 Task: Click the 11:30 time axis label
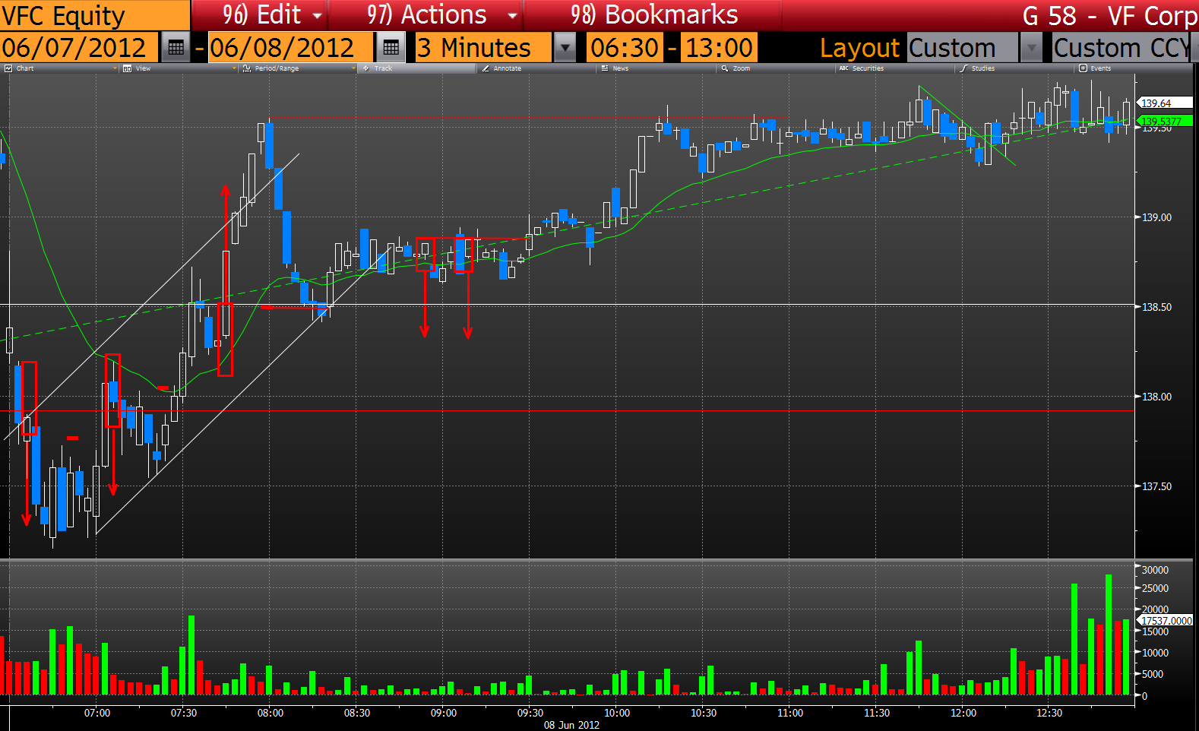tap(877, 713)
